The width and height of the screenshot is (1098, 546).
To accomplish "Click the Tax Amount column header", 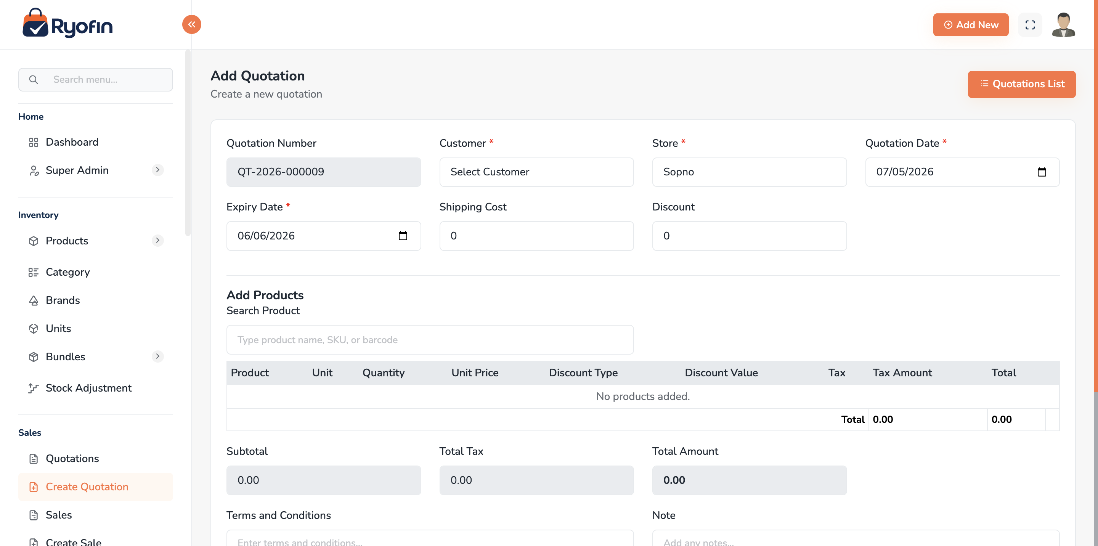I will pyautogui.click(x=902, y=373).
